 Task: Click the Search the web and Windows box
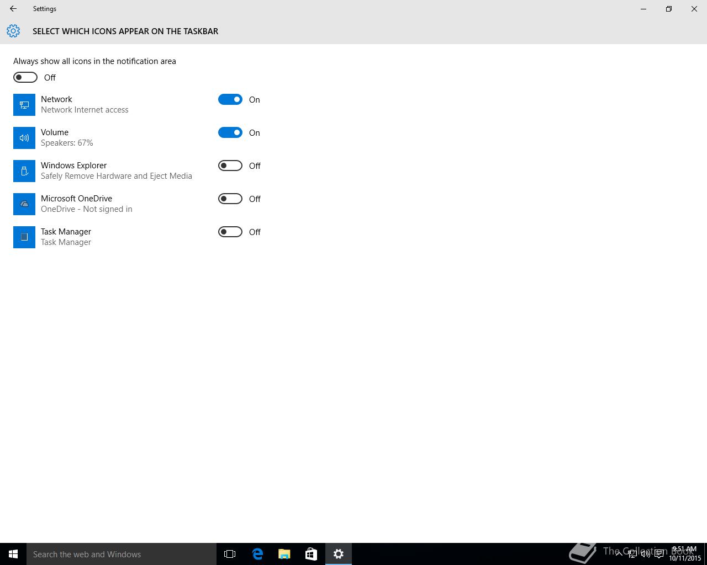[122, 554]
